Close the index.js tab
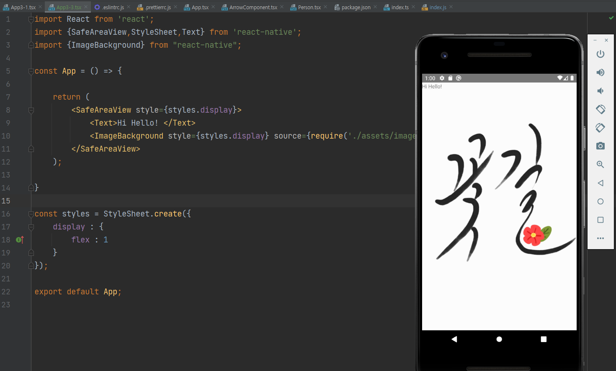Viewport: 616px width, 371px height. (x=451, y=7)
